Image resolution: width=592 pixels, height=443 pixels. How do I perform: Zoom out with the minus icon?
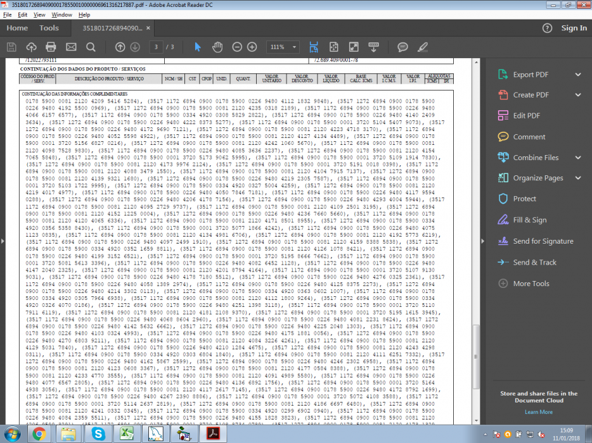(x=237, y=47)
